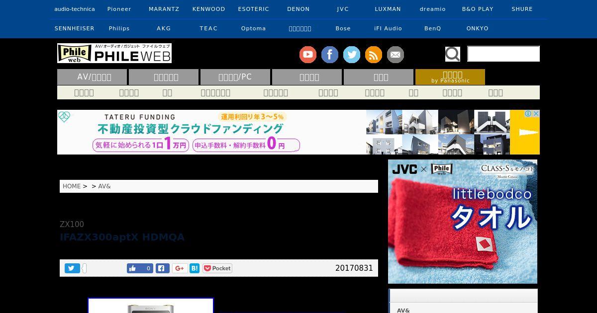Viewport: 597px width, 313px height.
Task: Open the article headline IFAZX300aptX HDMQA
Action: [122, 237]
